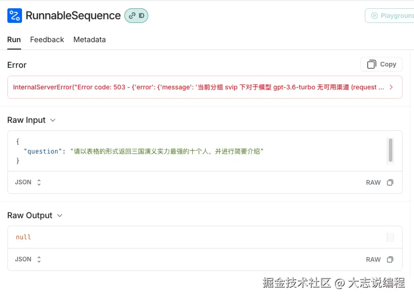Copy the error message
This screenshot has width=414, height=298.
[381, 64]
